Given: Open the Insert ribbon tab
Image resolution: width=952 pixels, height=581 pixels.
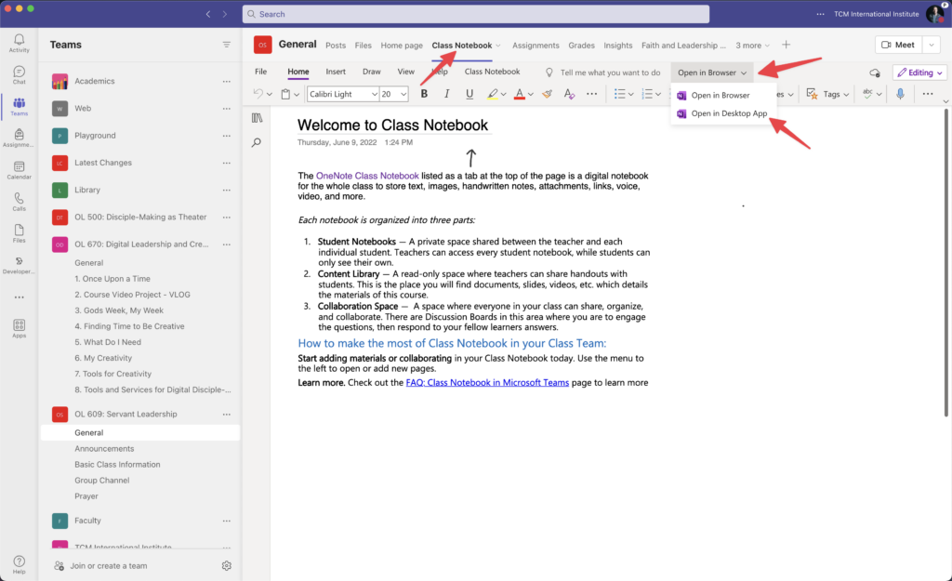Looking at the screenshot, I should tap(336, 72).
